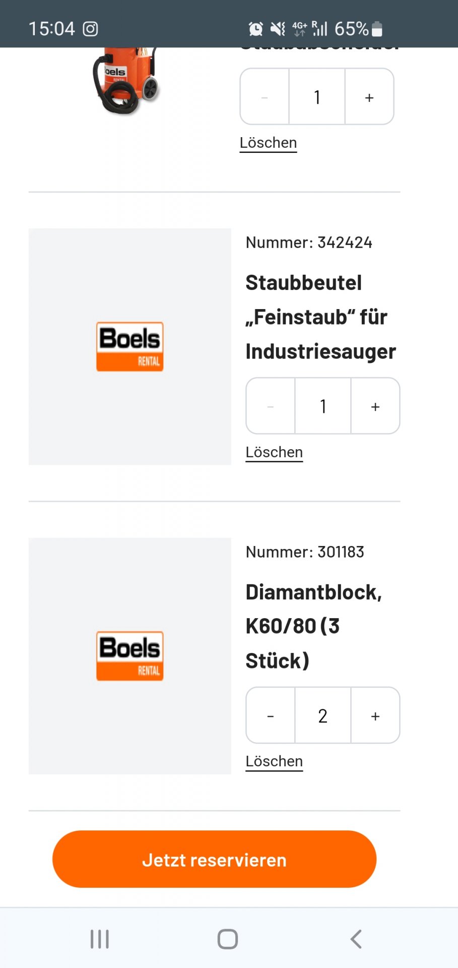The height and width of the screenshot is (968, 458).
Task: Increase Staubbeutel Feinstaub quantity with plus
Action: (375, 406)
